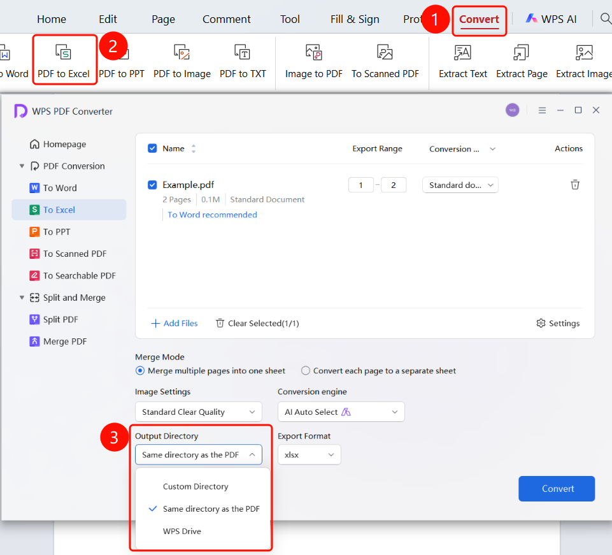The image size is (612, 555).
Task: Open Standard document conversion type dropdown
Action: pyautogui.click(x=460, y=185)
